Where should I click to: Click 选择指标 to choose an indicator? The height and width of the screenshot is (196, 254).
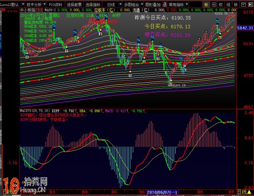pos(93,4)
